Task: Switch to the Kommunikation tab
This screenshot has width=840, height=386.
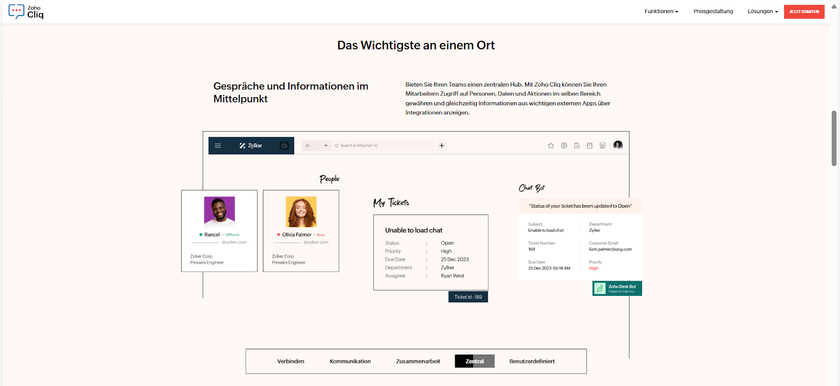Action: coord(350,361)
